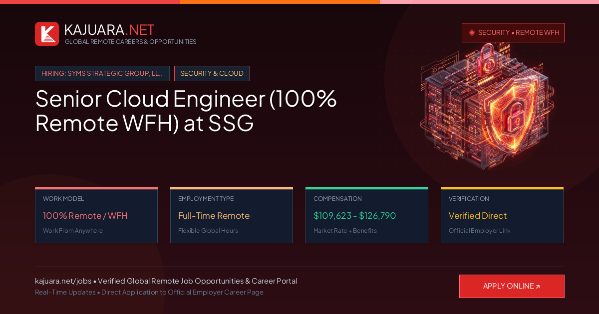Click the 'Hiring: Syms Strategic Group' tag
Screen dimensions: 599x314
pyautogui.click(x=102, y=73)
